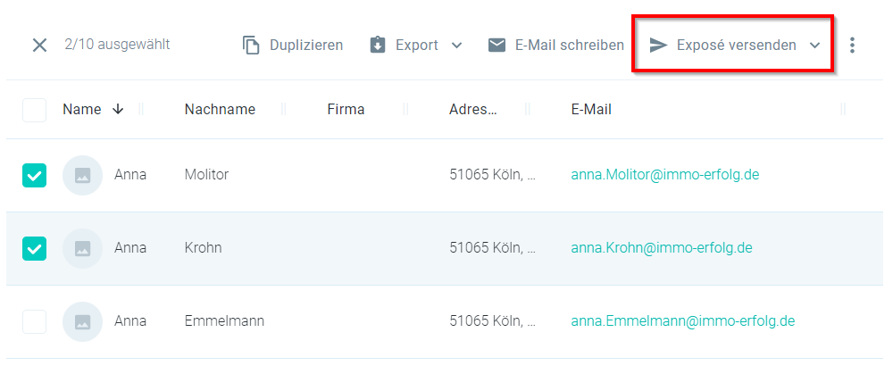Uncheck the checkbox for Anna Krohn

pos(34,248)
